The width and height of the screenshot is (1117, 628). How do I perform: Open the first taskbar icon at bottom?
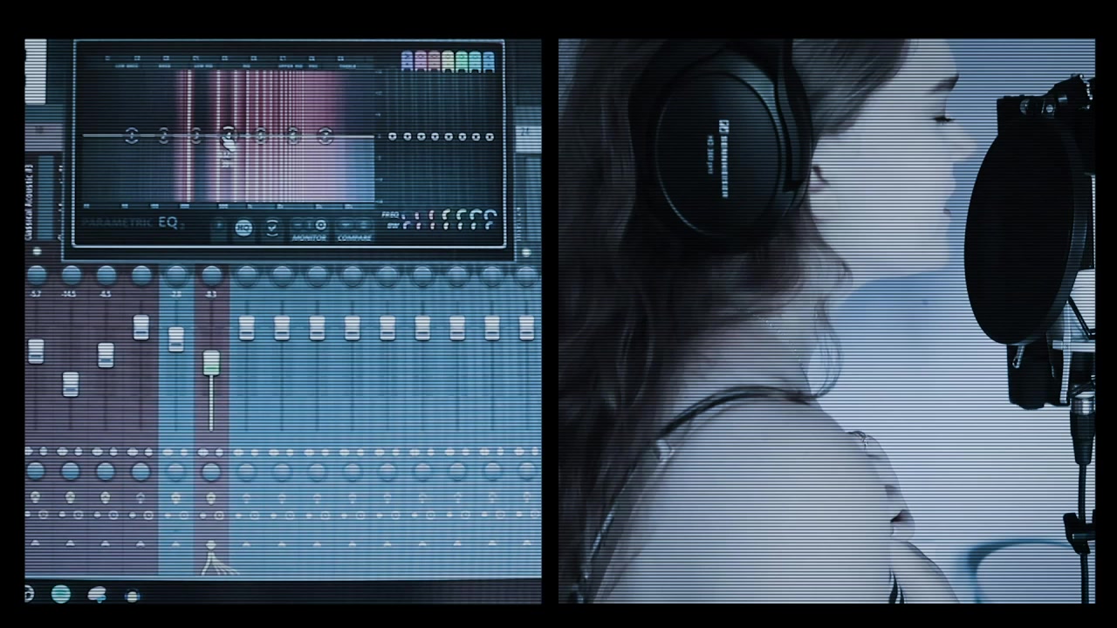(29, 594)
